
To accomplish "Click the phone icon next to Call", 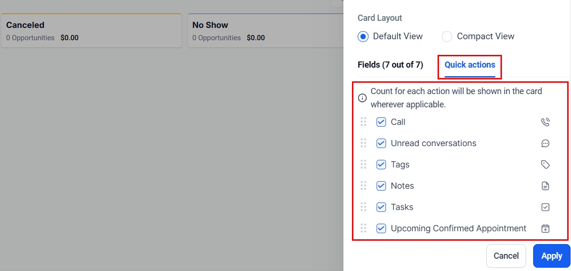I will [x=545, y=122].
